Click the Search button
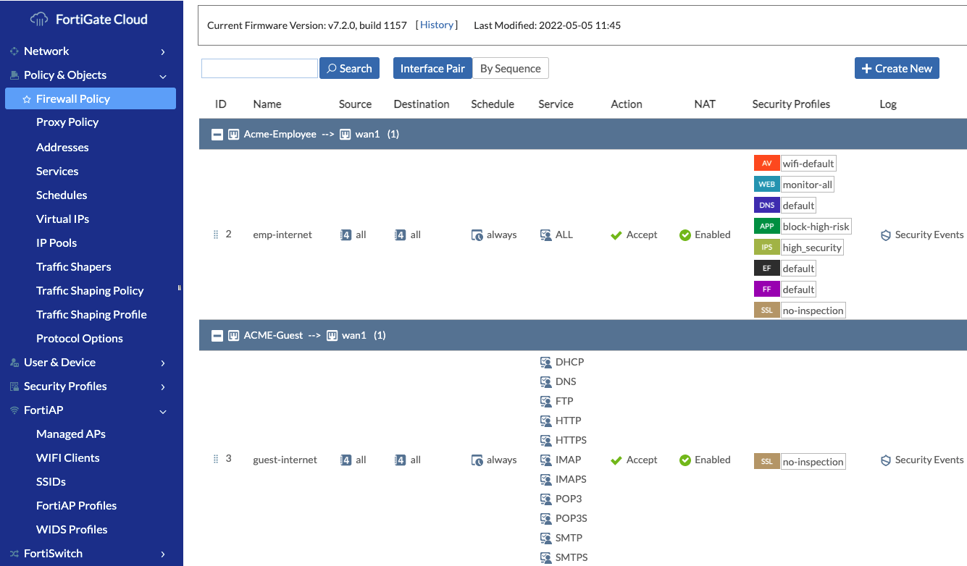The image size is (967, 566). point(349,68)
